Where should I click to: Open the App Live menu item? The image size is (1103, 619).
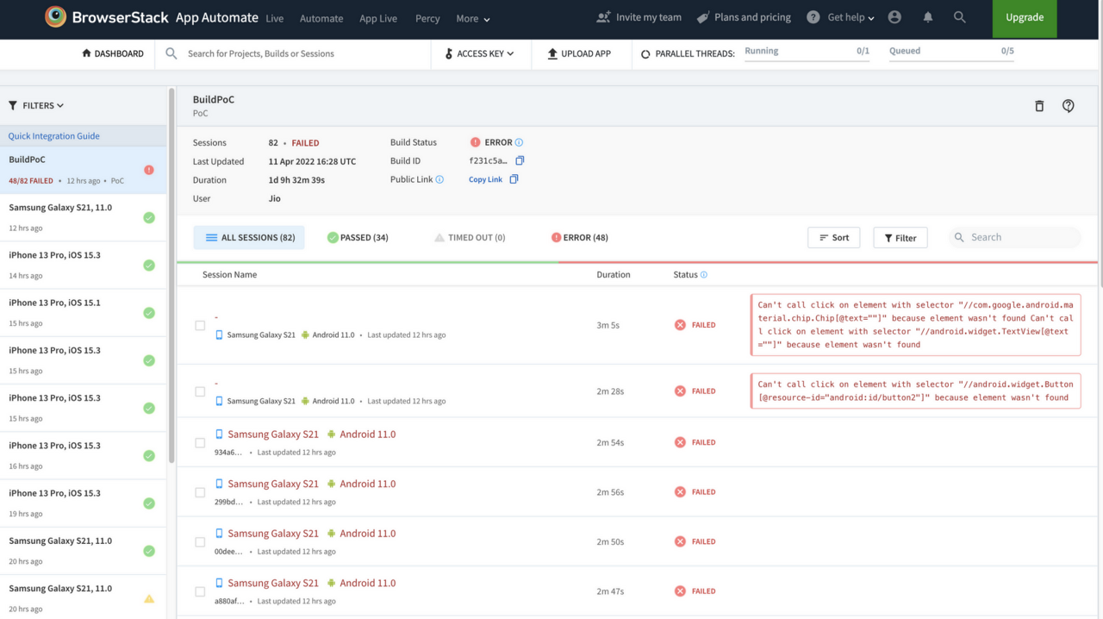pos(378,18)
